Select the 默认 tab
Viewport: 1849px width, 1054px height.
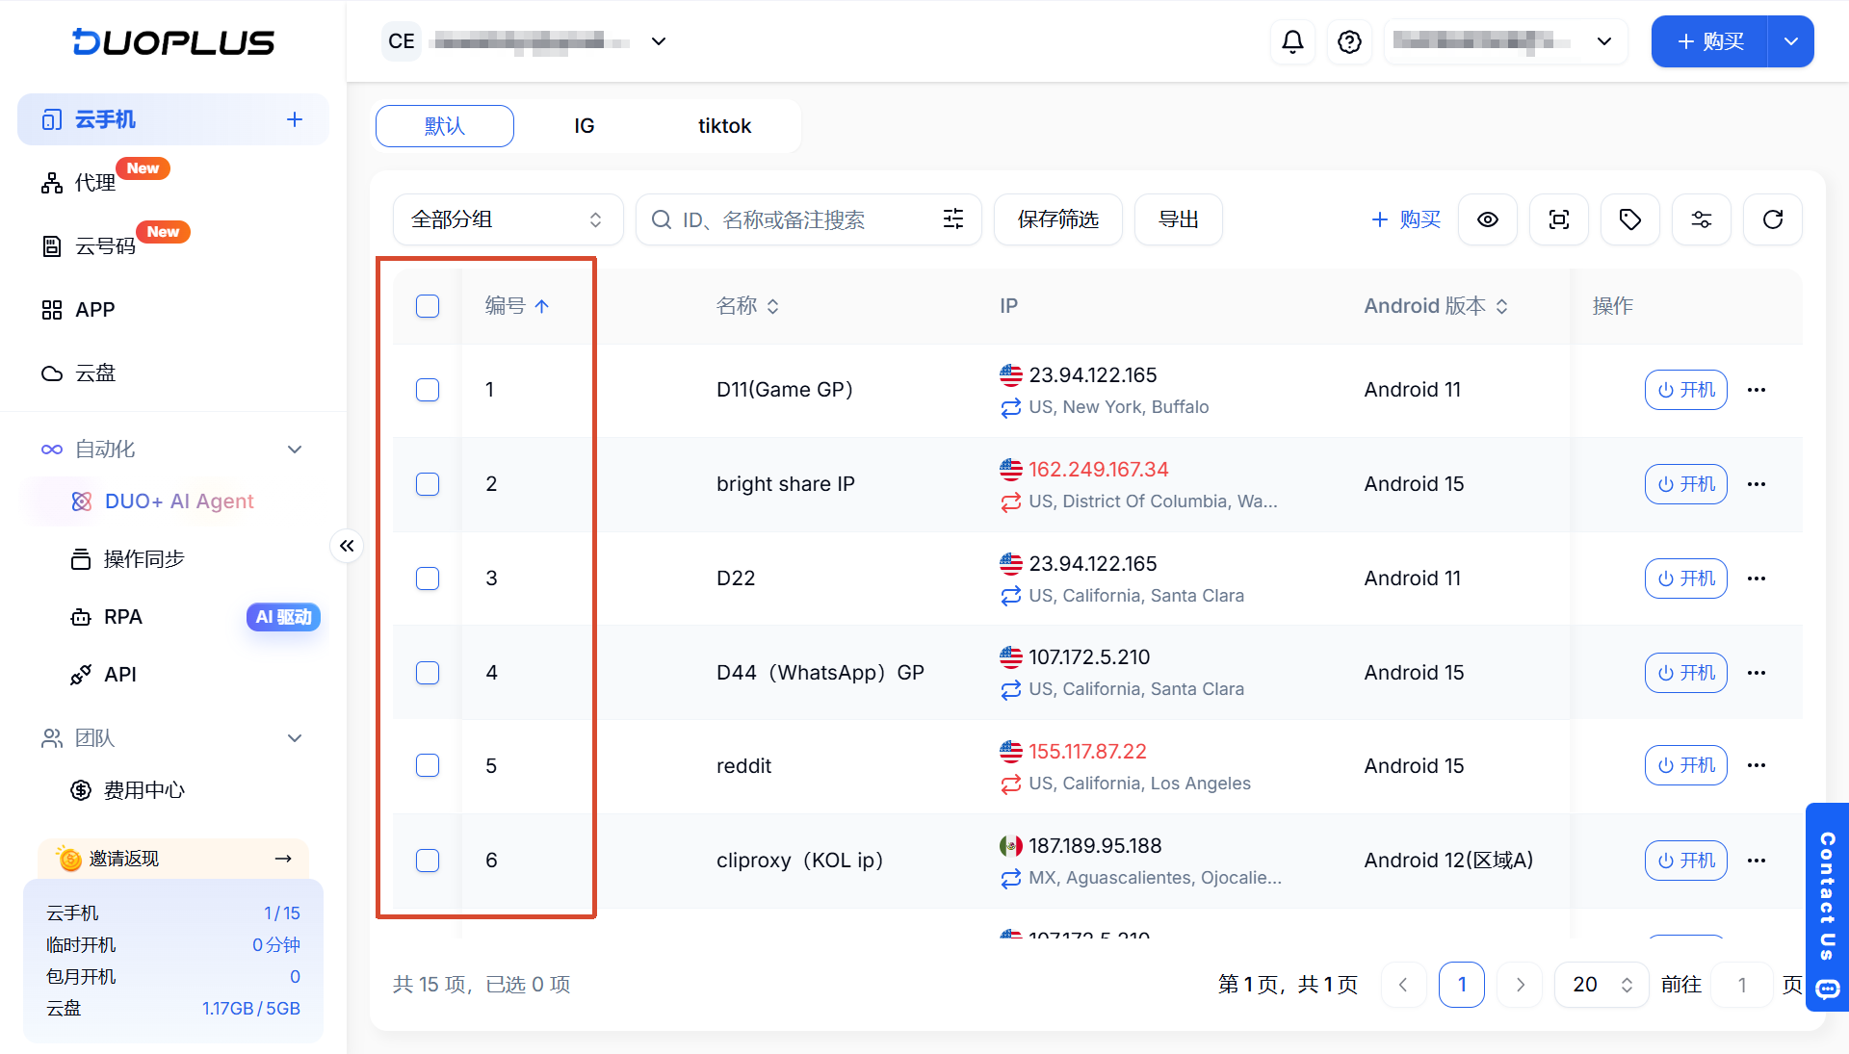445,126
